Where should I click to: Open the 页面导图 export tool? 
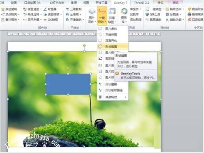112,16
